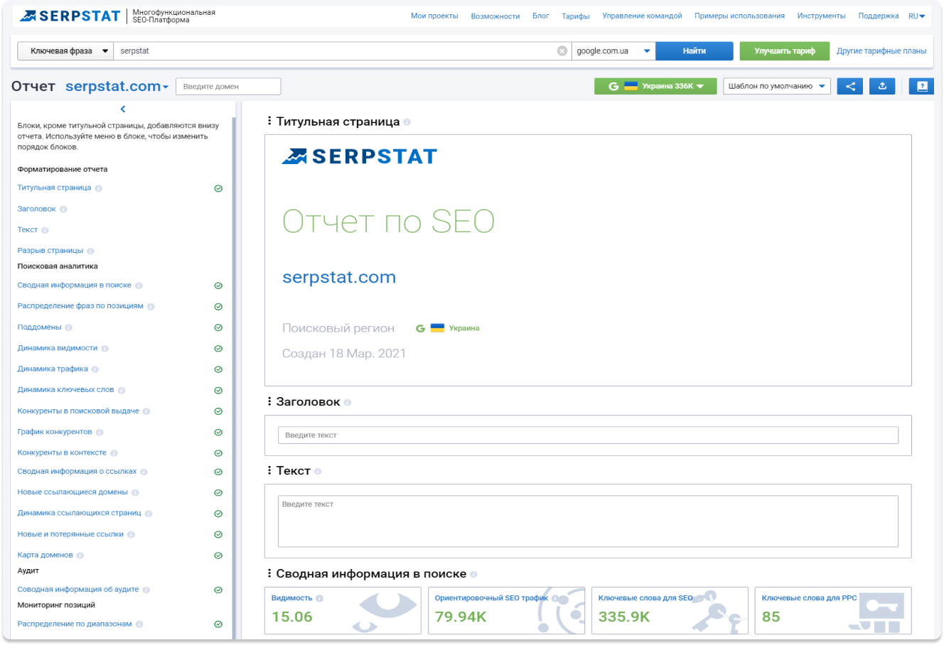Click info icon beside Сводная информация о ссылках
This screenshot has height=645, width=944.
point(144,472)
